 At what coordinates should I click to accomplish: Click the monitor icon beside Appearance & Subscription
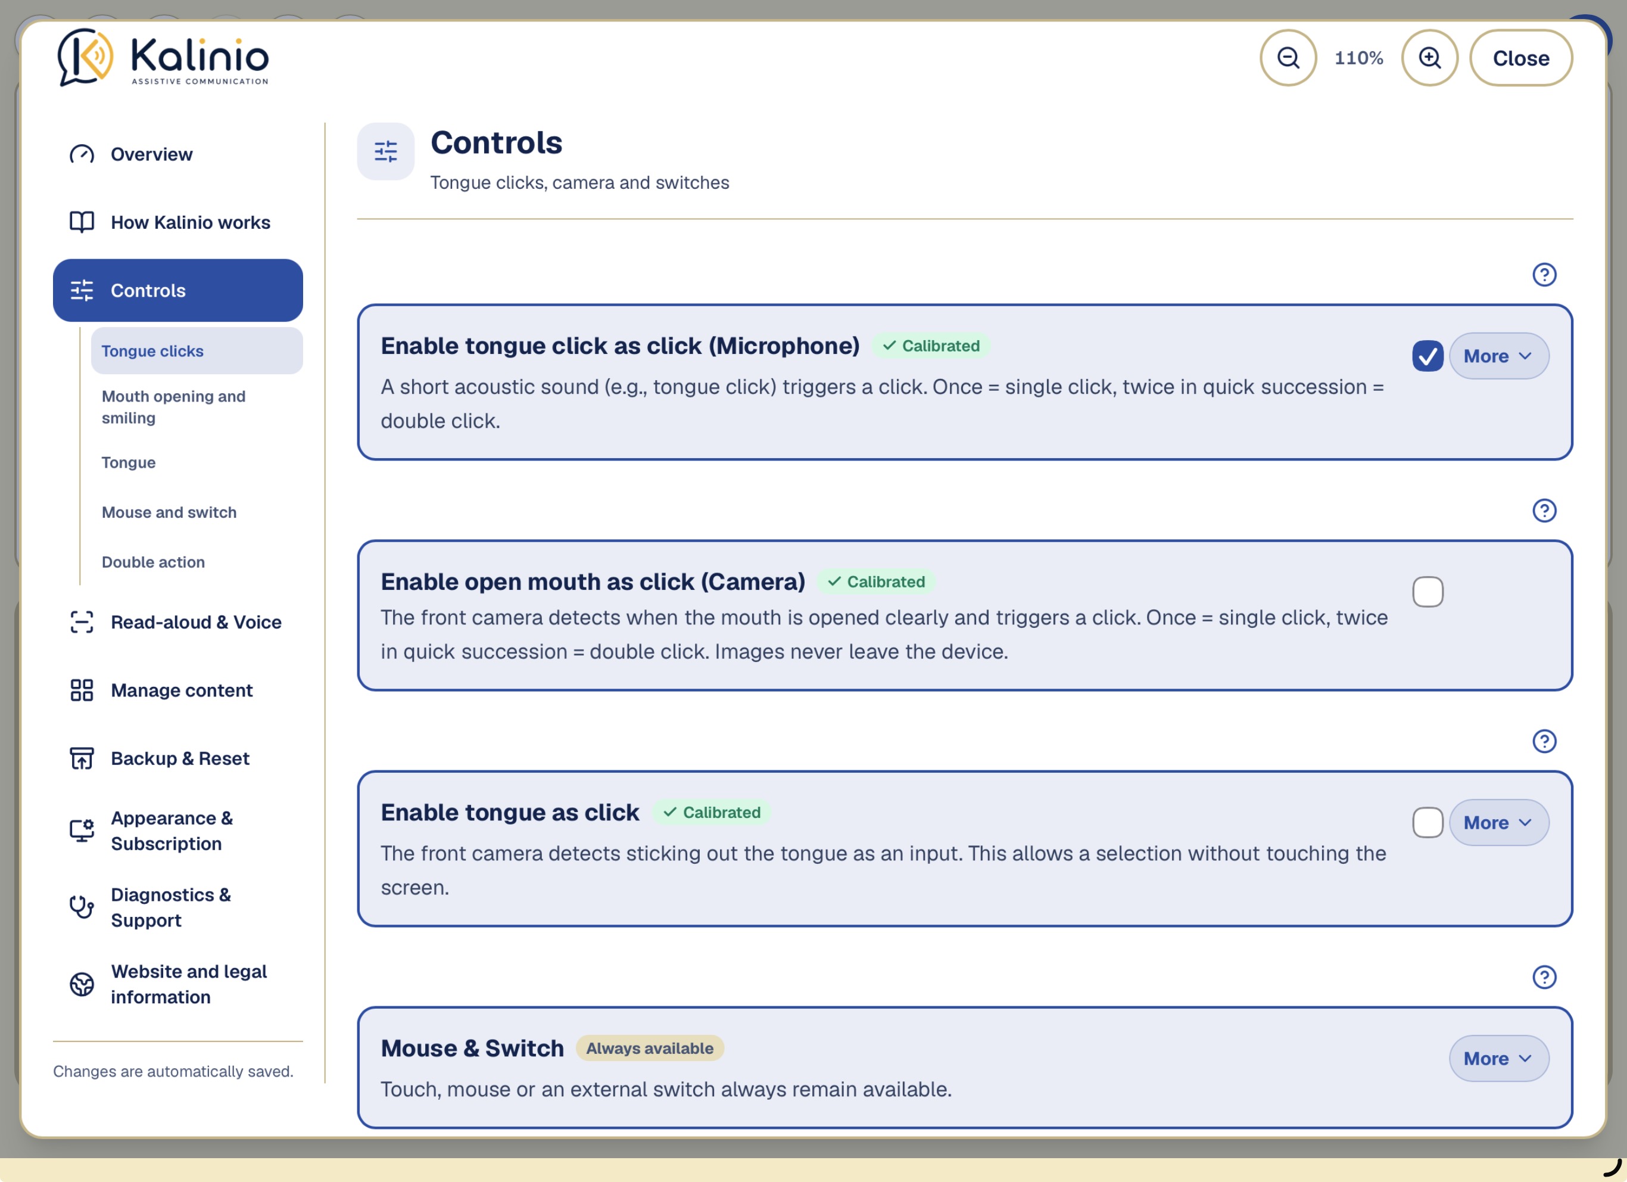(82, 831)
